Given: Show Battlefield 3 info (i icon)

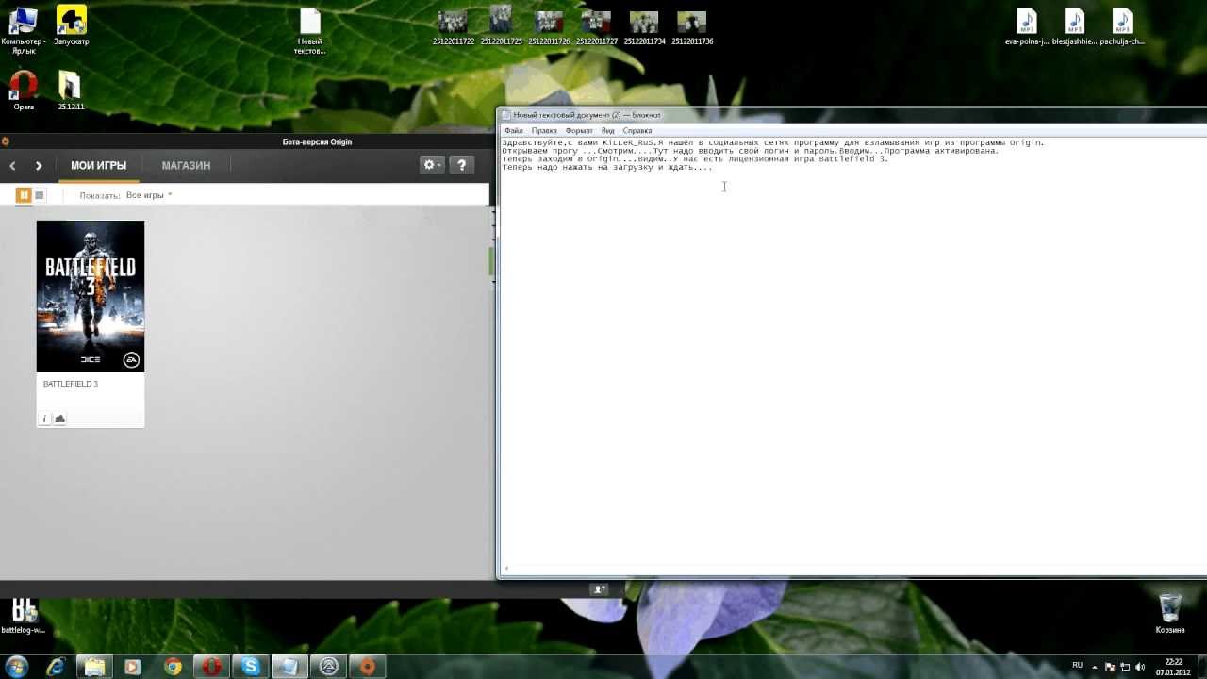Looking at the screenshot, I should click(x=44, y=419).
